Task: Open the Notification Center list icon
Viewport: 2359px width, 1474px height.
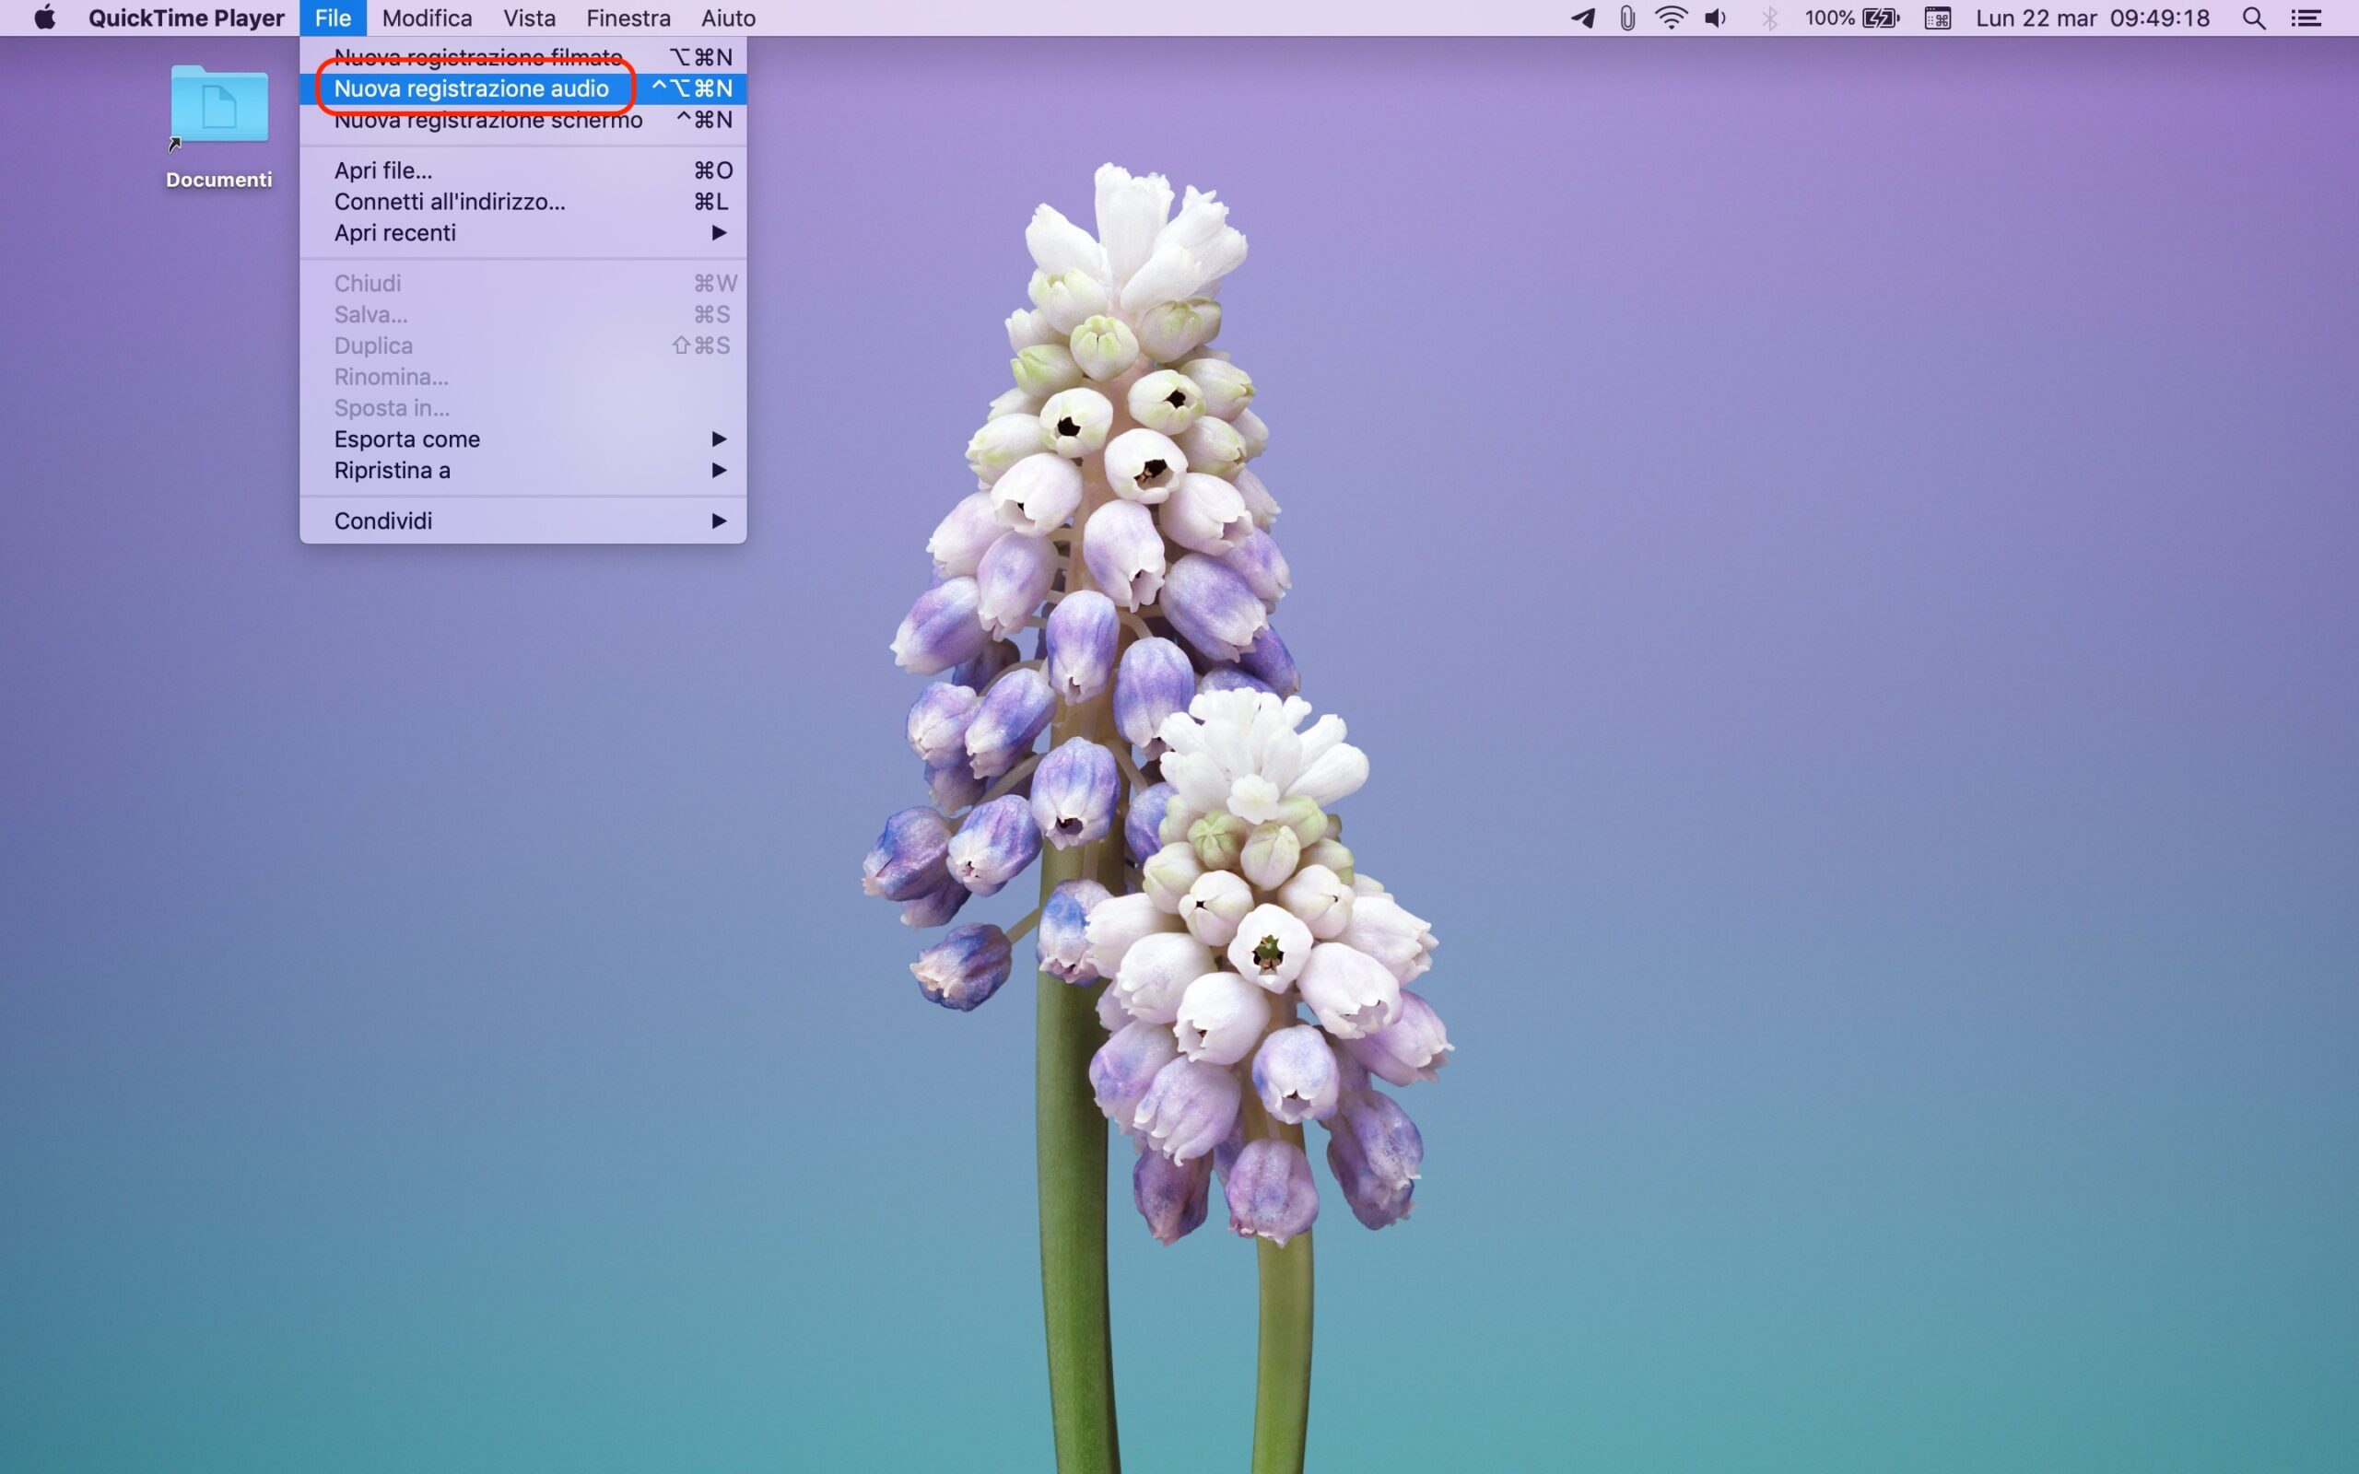Action: point(2306,18)
